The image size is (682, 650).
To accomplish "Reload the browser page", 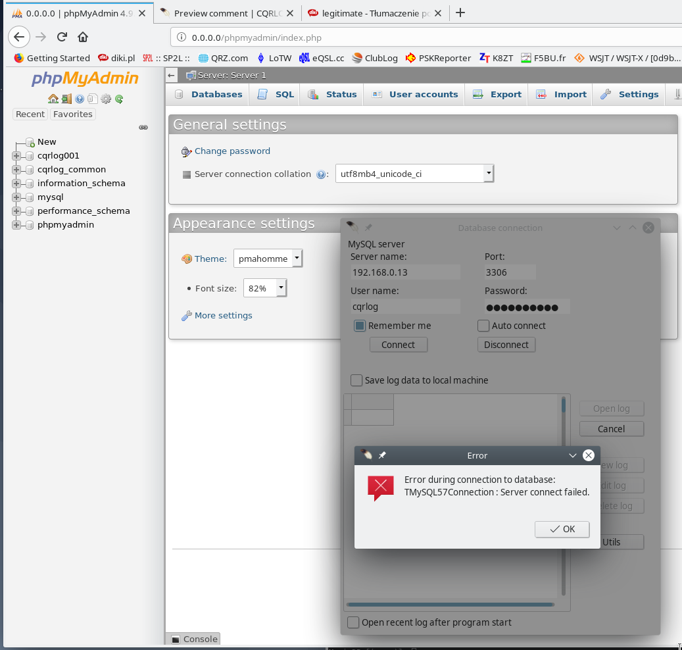I will point(62,37).
